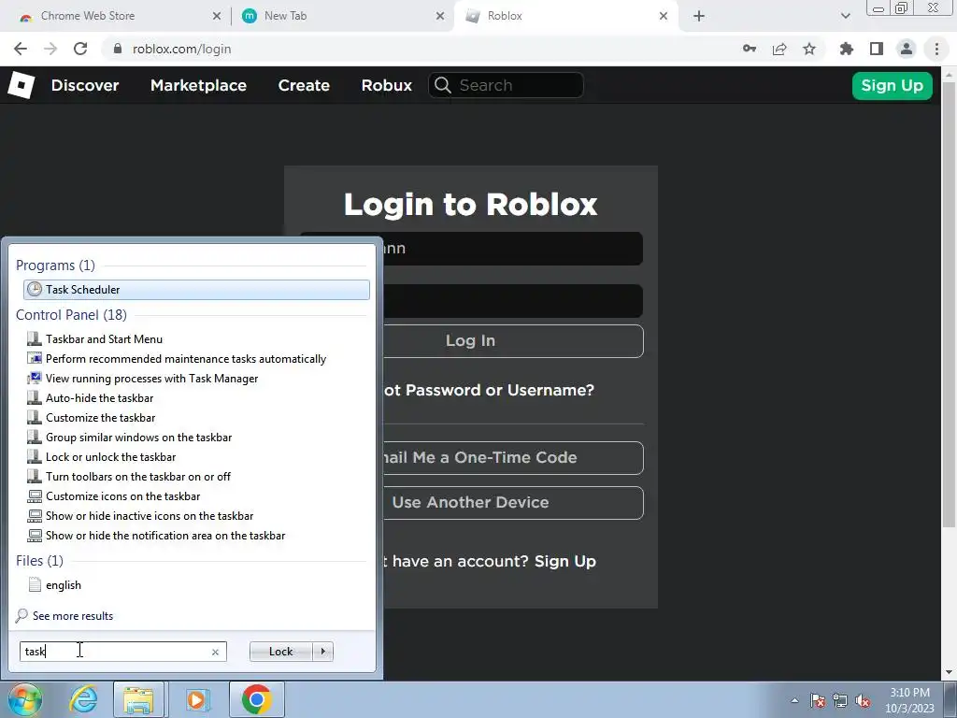Open the Chrome extensions puzzle icon

(x=847, y=49)
